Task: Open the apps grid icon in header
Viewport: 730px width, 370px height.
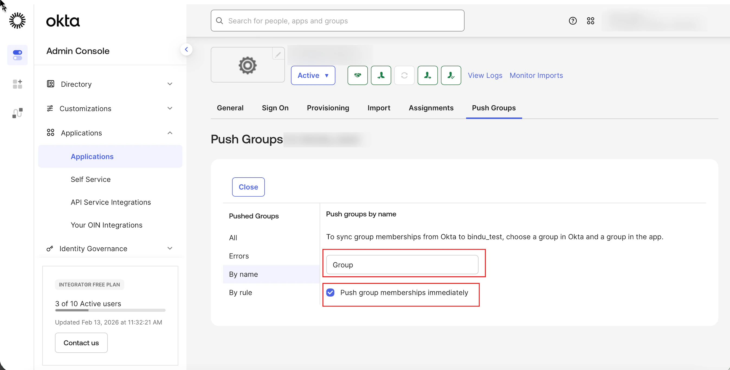Action: point(590,21)
